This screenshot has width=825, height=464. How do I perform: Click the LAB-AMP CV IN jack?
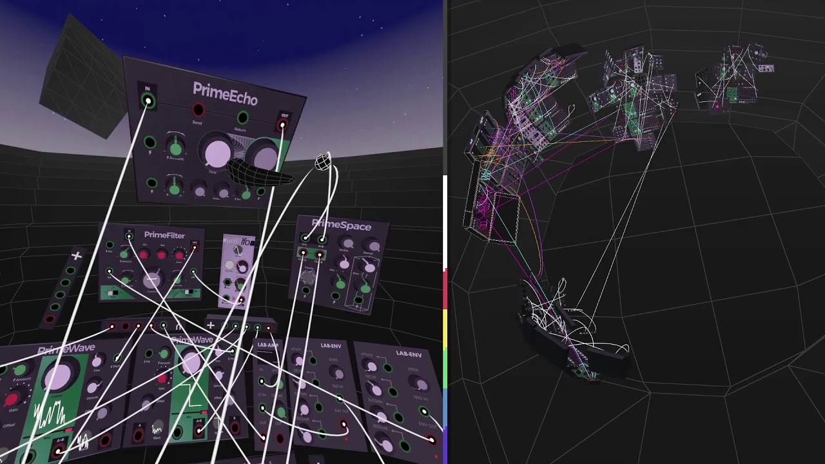(262, 407)
